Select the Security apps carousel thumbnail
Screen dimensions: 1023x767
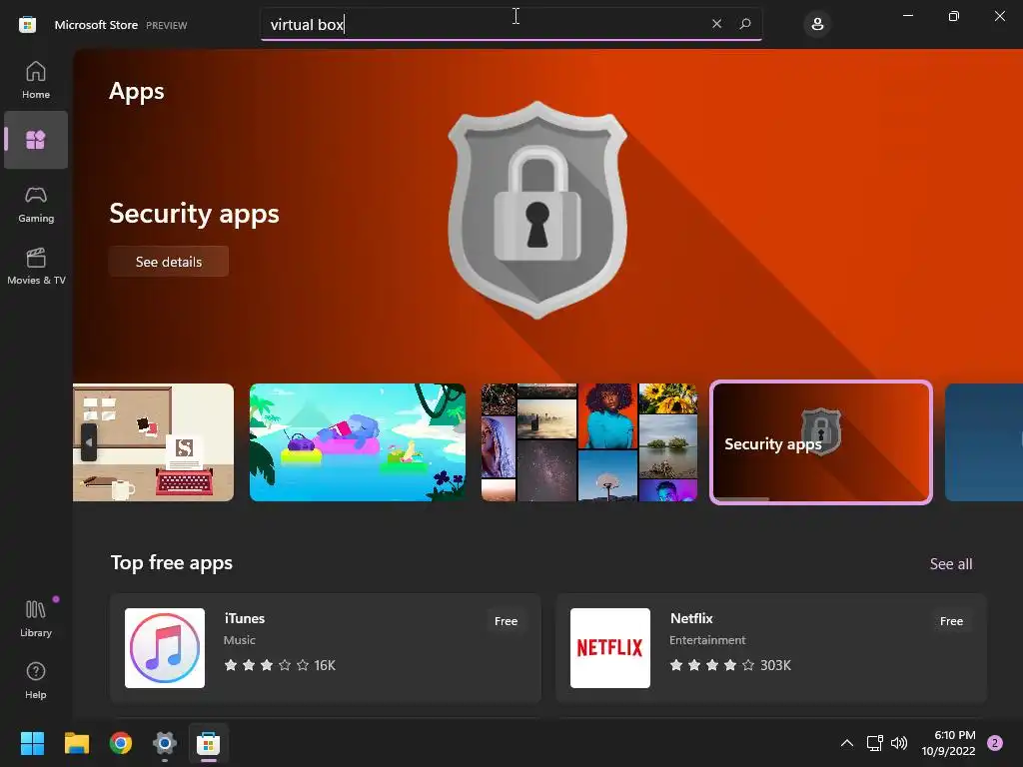tap(821, 442)
